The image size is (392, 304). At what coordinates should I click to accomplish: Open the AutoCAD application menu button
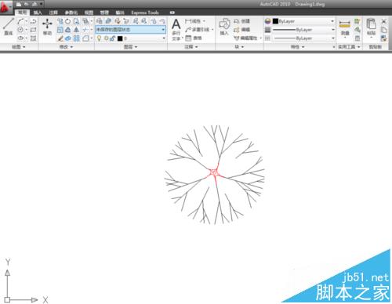(x=5, y=6)
